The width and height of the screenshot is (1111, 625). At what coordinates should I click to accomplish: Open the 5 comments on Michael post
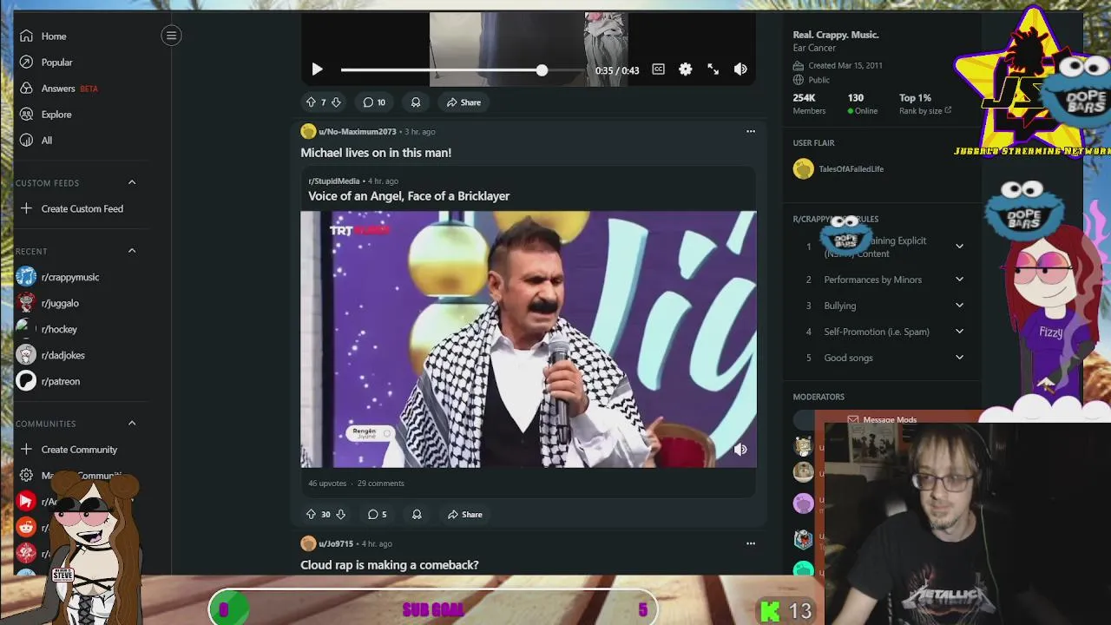pyautogui.click(x=377, y=515)
